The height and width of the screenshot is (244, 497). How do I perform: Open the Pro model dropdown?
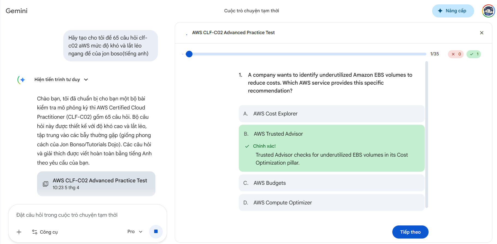point(135,232)
